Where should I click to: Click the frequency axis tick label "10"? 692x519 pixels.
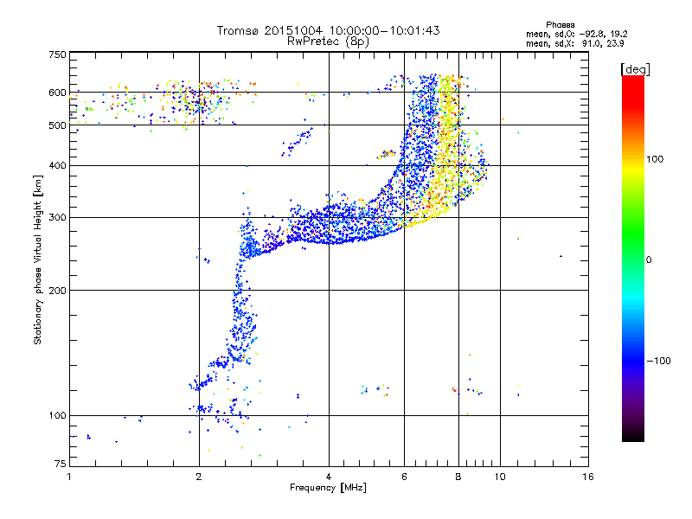(500, 477)
